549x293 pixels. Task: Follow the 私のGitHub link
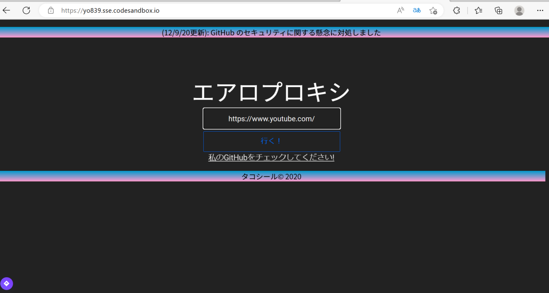[x=271, y=157]
